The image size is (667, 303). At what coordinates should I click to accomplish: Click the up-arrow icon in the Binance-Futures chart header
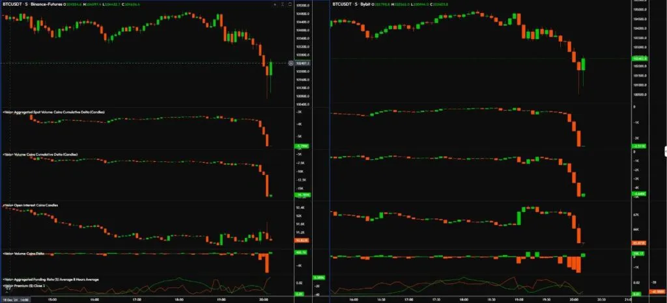tap(275, 5)
